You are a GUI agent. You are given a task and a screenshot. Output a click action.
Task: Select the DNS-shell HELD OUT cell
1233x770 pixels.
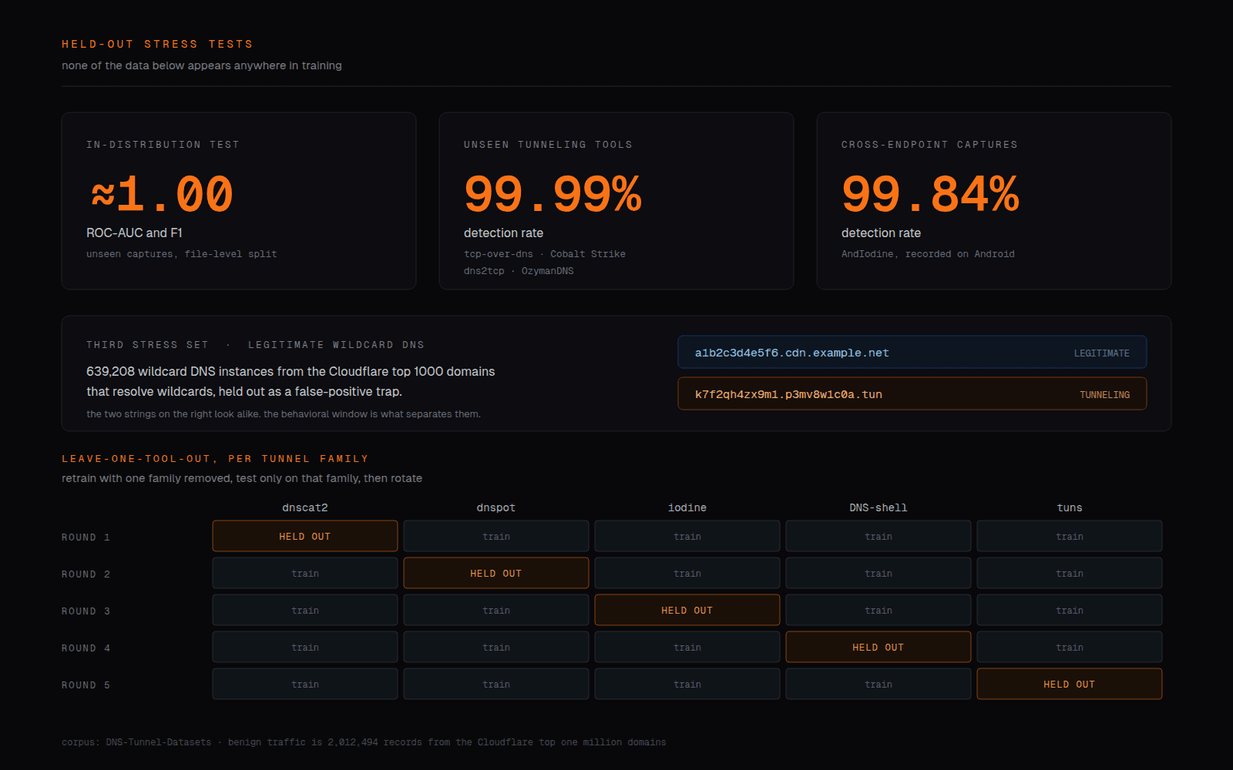879,647
